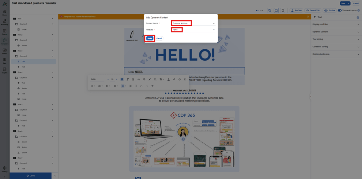Toggle the Thumbnail capture switch

(340, 10)
